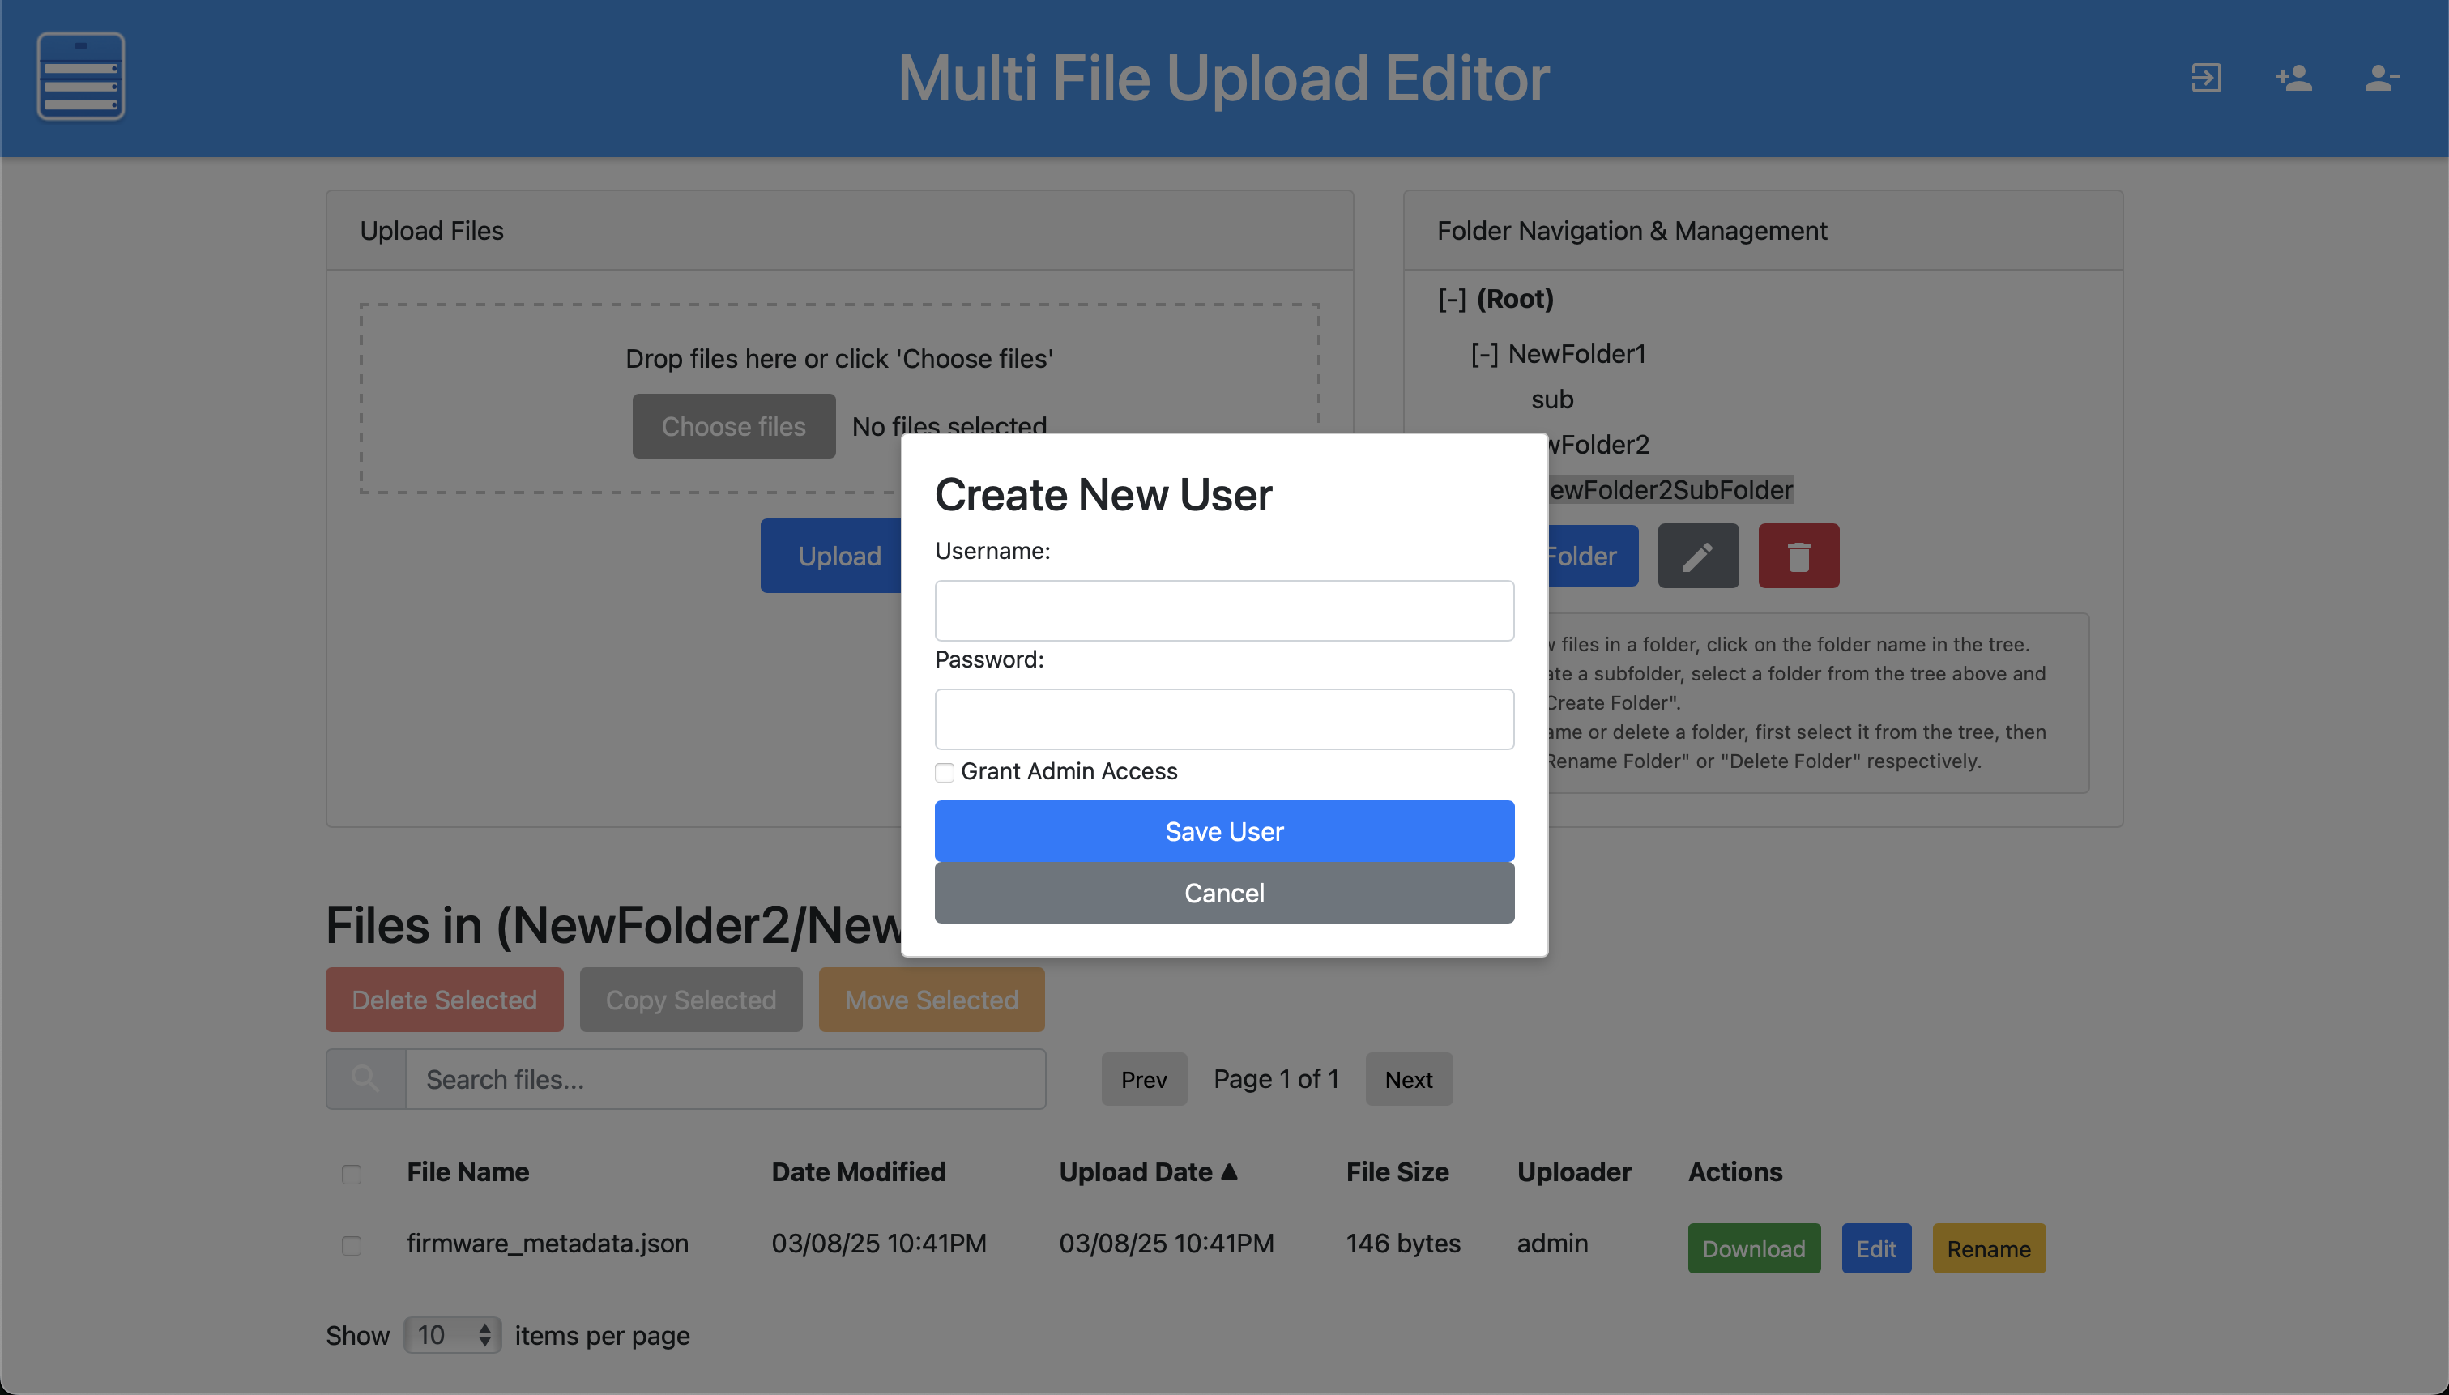The height and width of the screenshot is (1395, 2449).
Task: Click the pencil rename folder icon
Action: coord(1698,556)
